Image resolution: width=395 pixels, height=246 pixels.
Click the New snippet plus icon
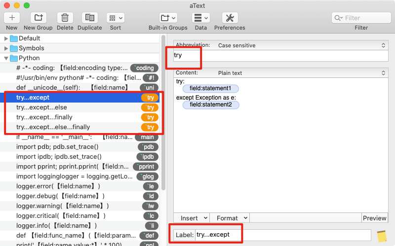pyautogui.click(x=12, y=18)
